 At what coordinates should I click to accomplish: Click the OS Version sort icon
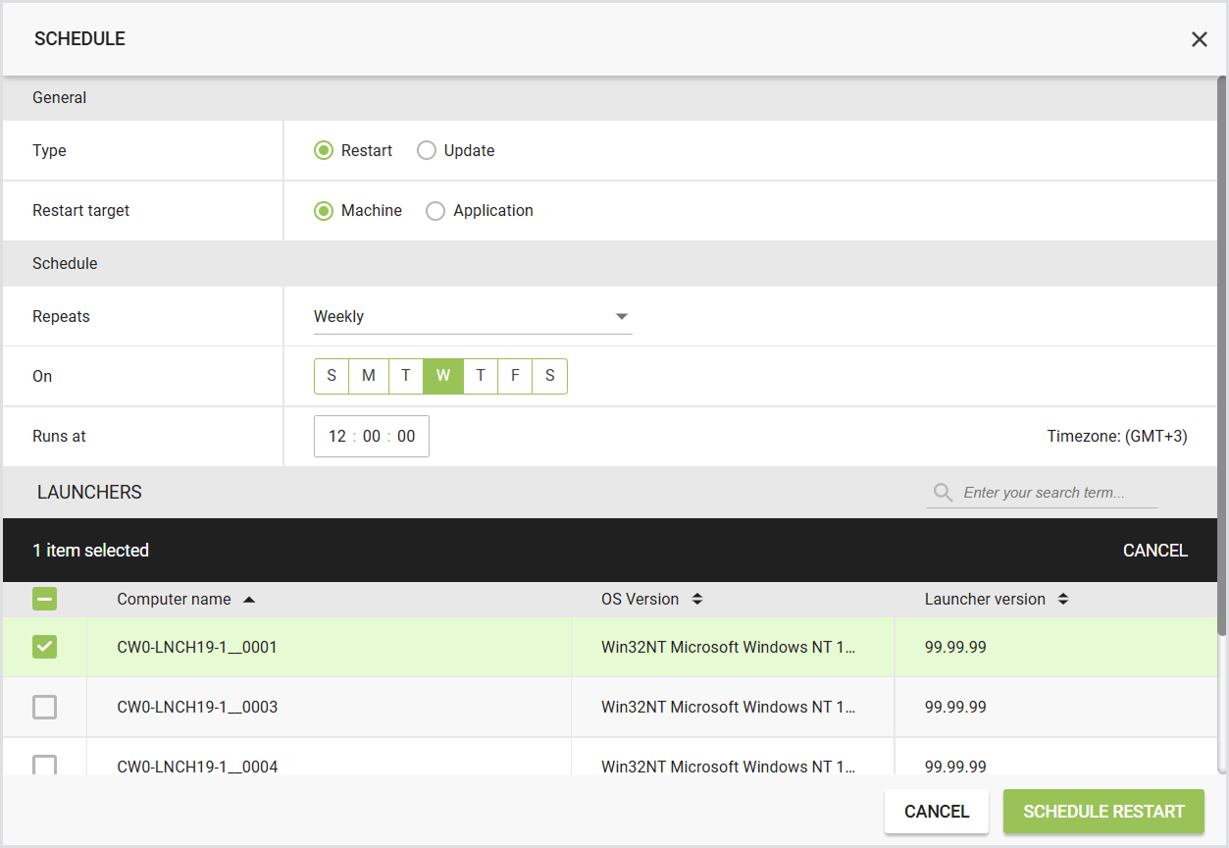[x=697, y=599]
